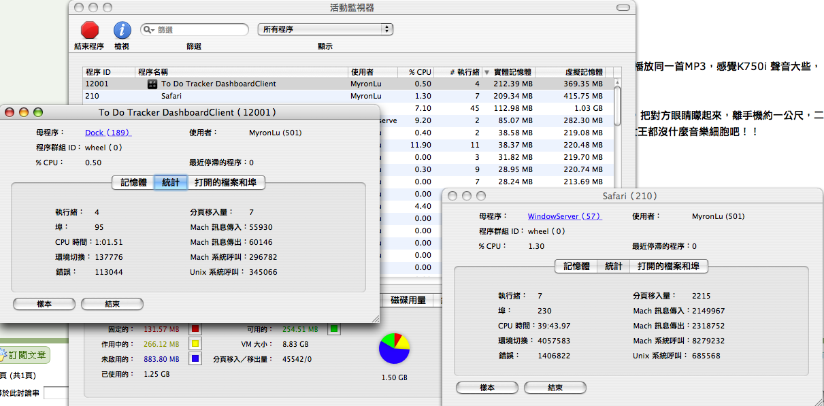Viewport: 824px width, 406px height.
Task: Click the blue 未啟用的 memory color swatch
Action: [x=195, y=359]
